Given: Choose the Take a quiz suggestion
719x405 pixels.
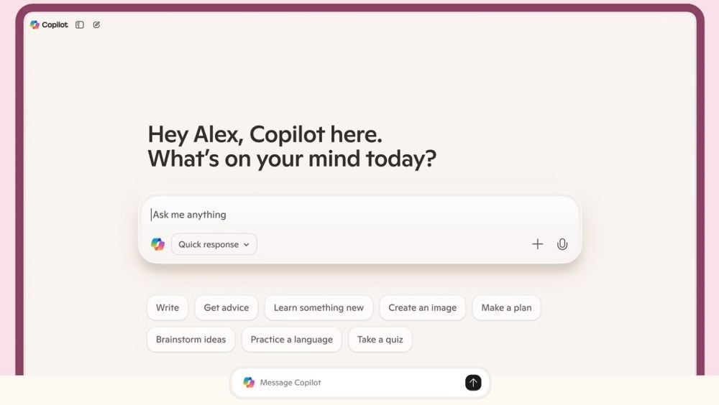Looking at the screenshot, I should [x=380, y=340].
